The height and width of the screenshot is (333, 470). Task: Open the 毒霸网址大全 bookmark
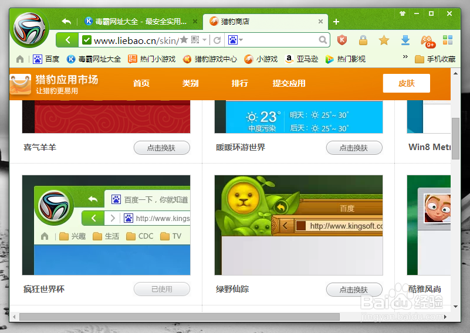click(93, 59)
